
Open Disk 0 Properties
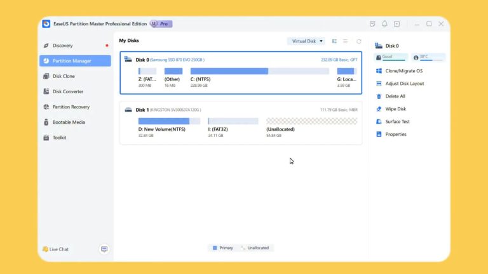click(396, 134)
